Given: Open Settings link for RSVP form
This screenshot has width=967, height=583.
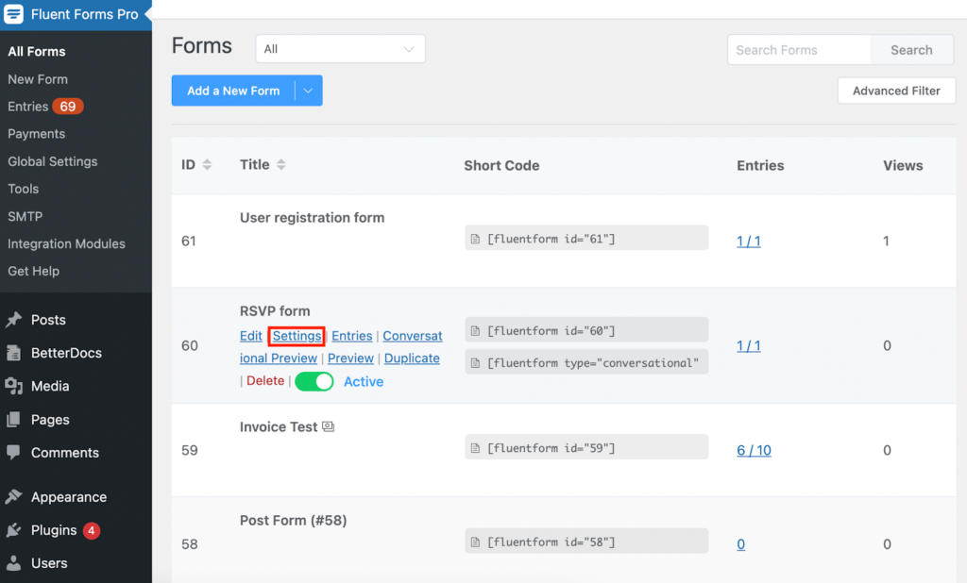Looking at the screenshot, I should (x=297, y=336).
